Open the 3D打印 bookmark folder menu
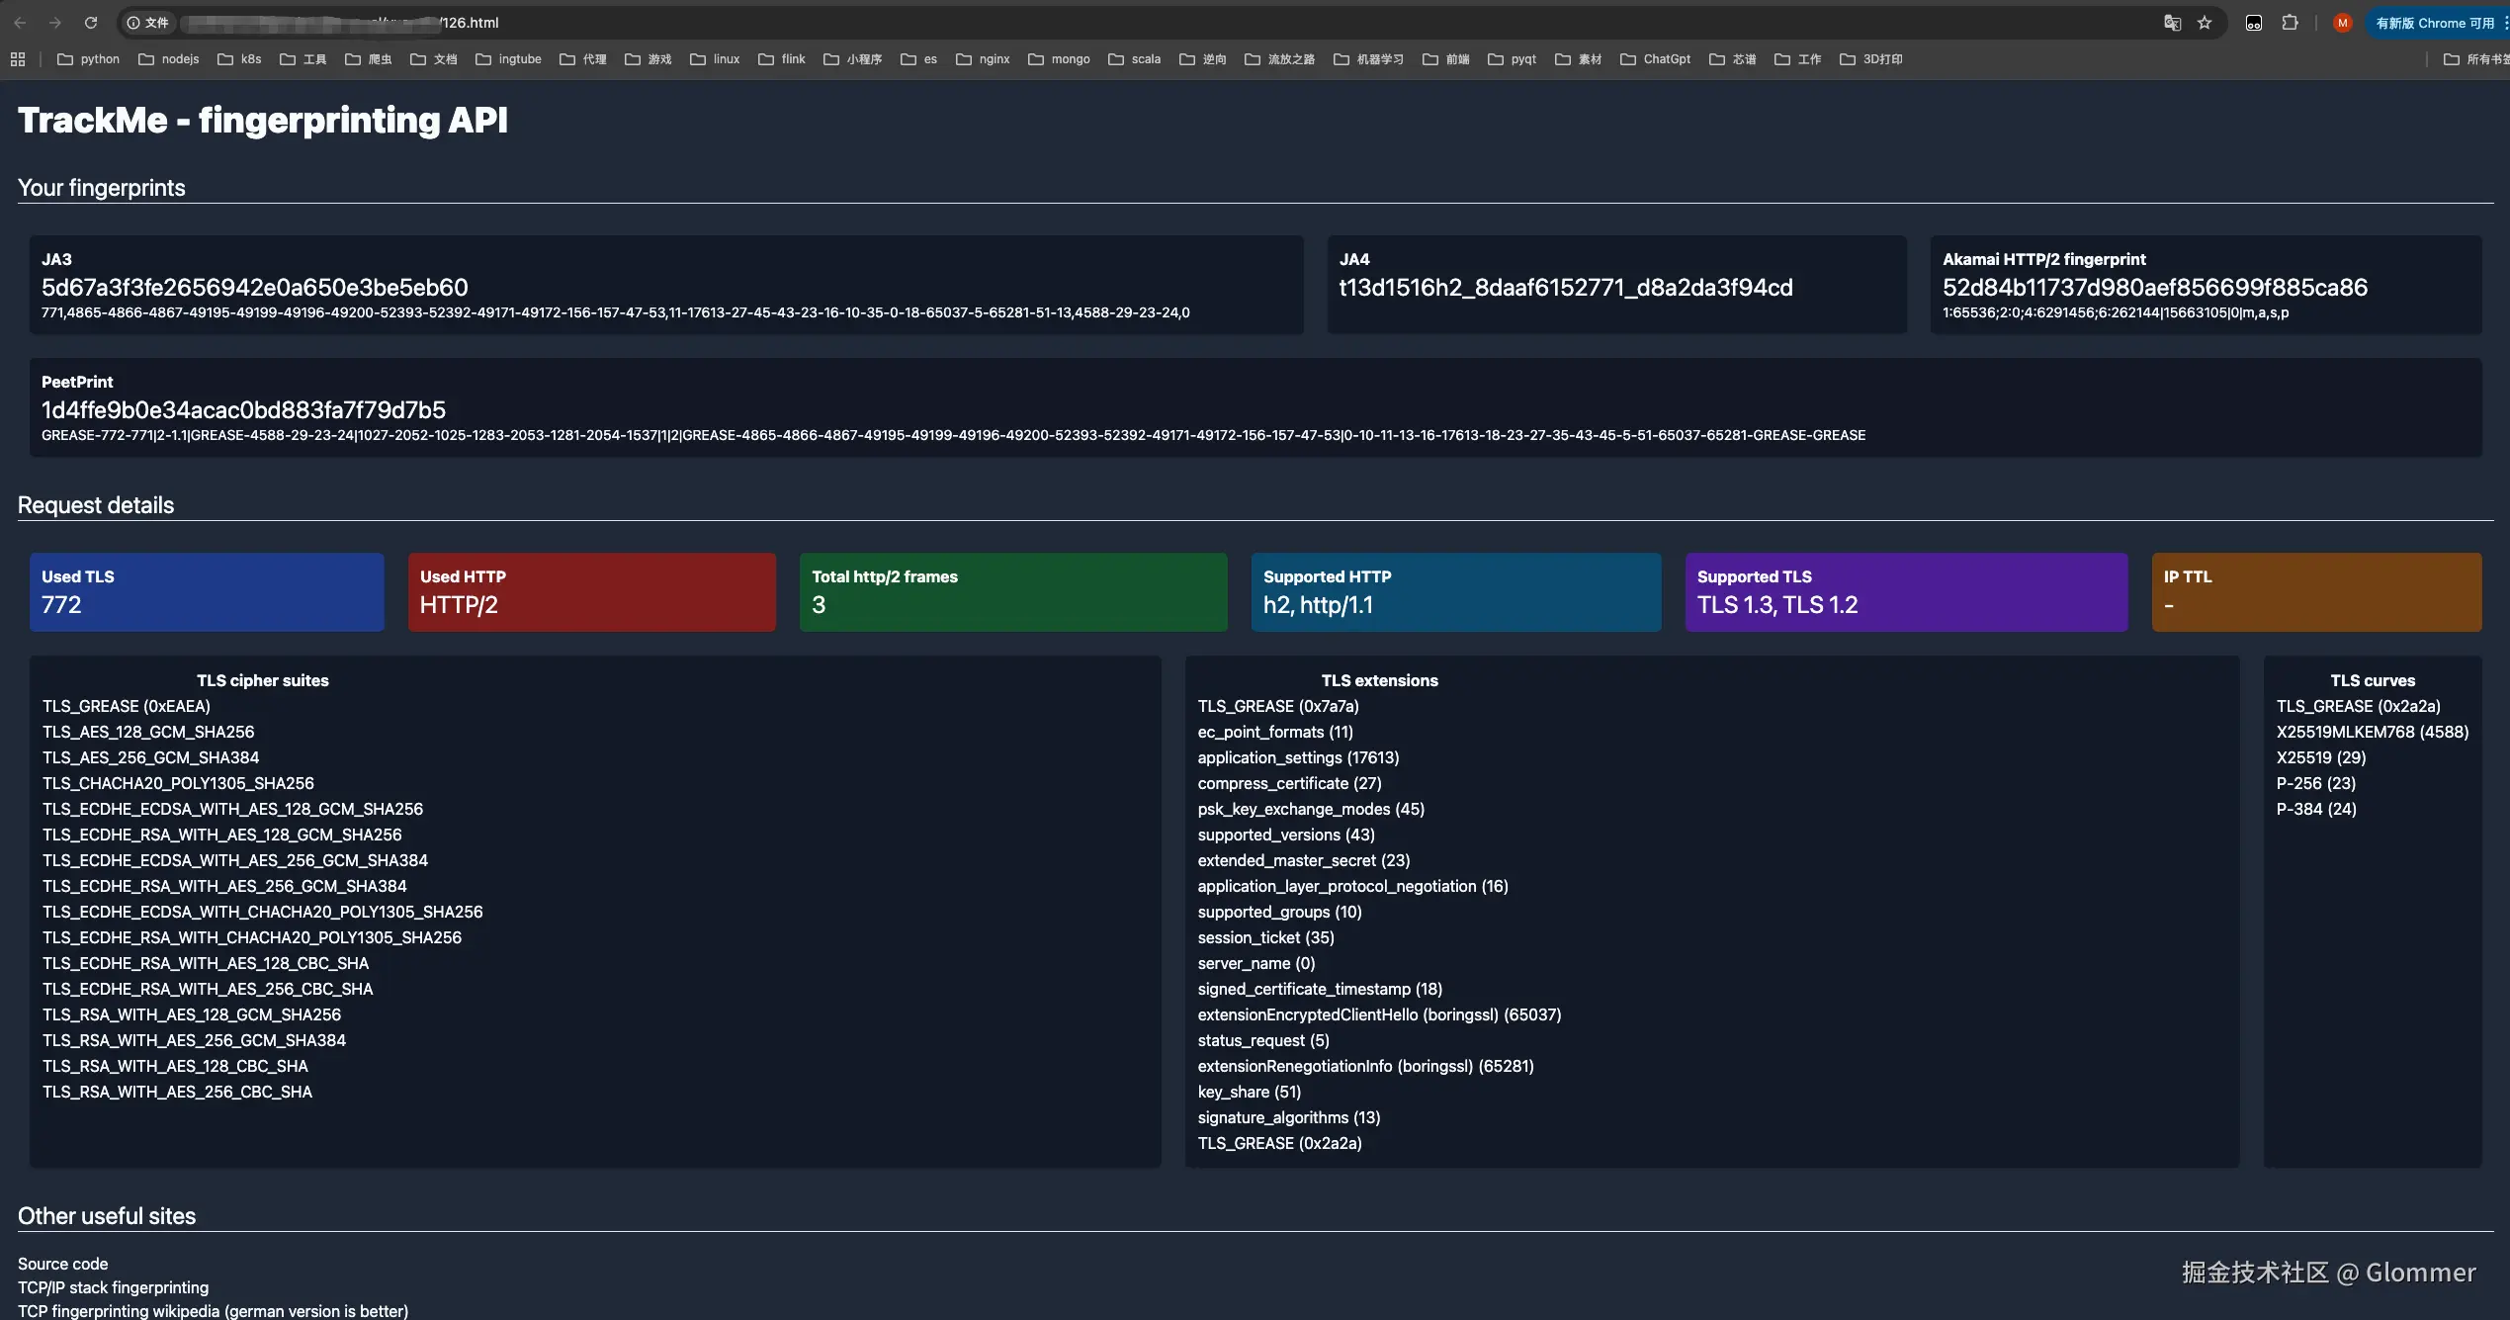This screenshot has height=1320, width=2510. [x=1871, y=59]
